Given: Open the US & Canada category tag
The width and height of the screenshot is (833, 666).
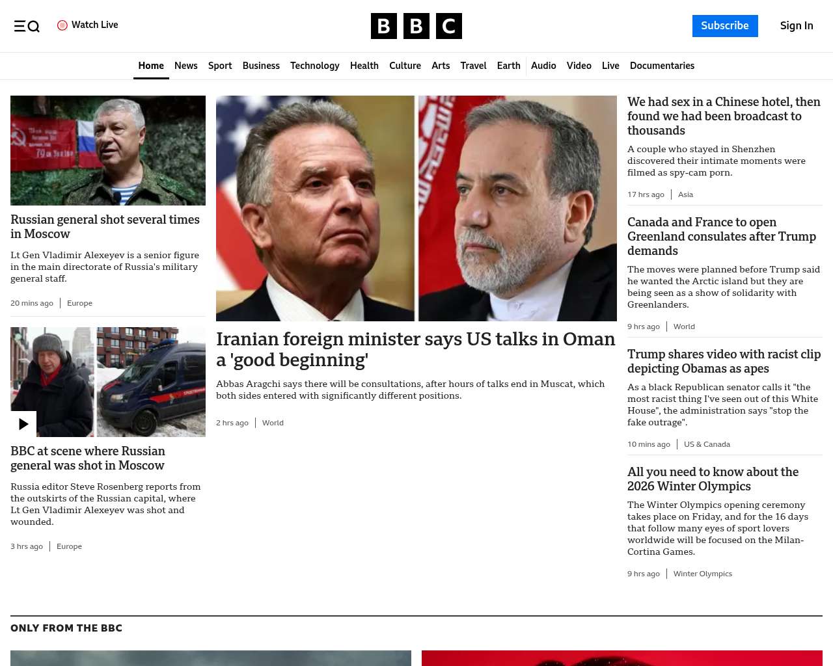Looking at the screenshot, I should point(707,444).
